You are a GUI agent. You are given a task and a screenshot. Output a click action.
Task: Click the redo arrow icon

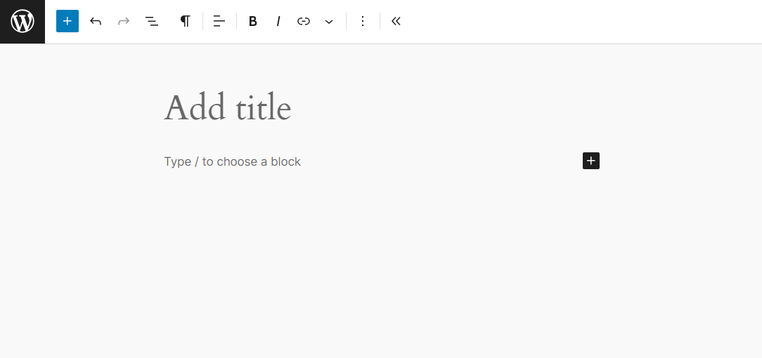(x=124, y=21)
